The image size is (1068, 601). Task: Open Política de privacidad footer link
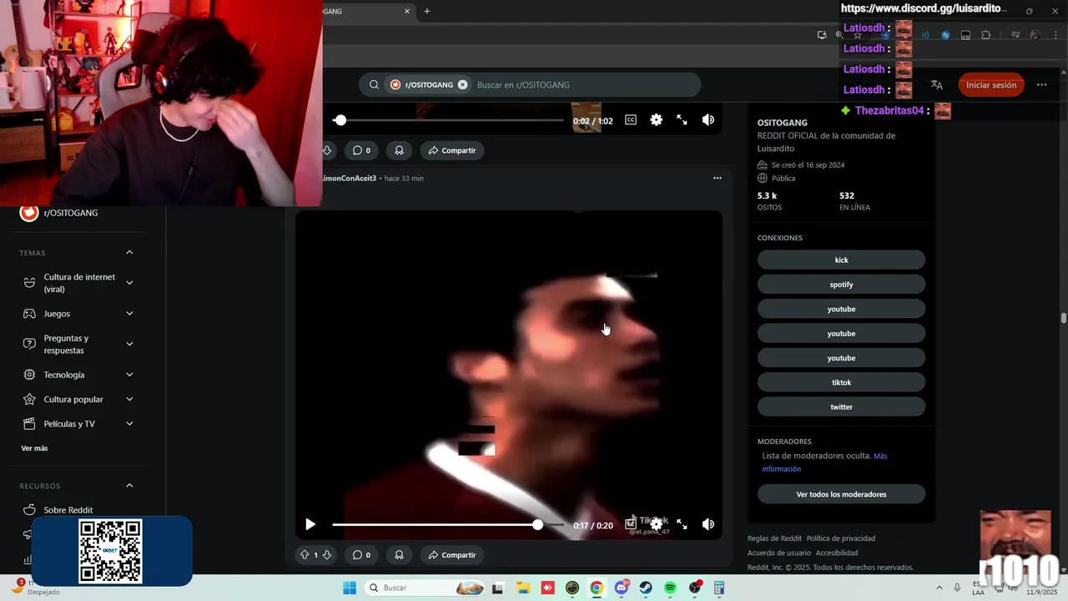click(840, 538)
